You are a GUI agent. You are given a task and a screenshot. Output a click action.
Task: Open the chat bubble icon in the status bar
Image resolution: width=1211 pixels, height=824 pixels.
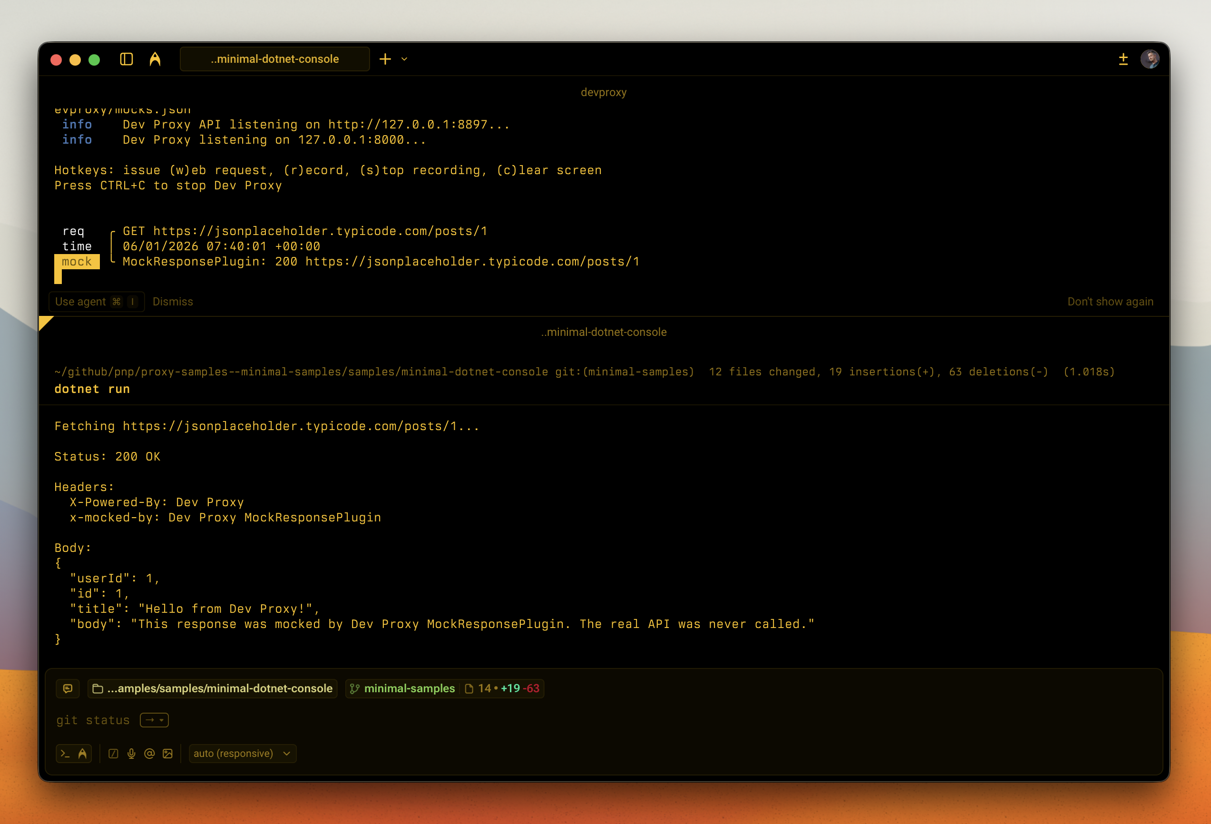(68, 688)
